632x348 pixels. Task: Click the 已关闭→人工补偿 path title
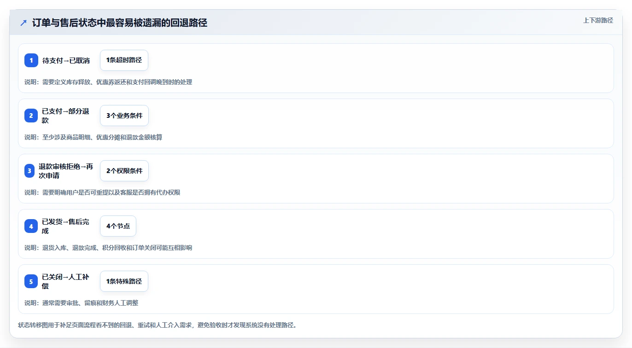coord(66,281)
